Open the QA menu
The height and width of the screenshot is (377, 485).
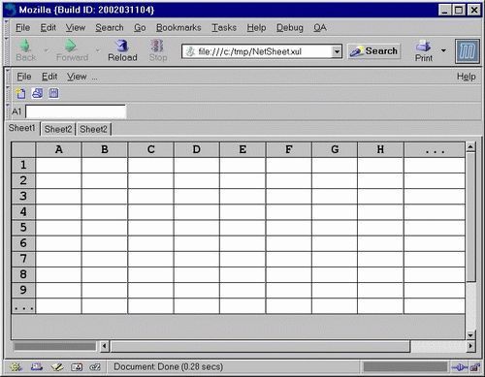click(x=320, y=28)
